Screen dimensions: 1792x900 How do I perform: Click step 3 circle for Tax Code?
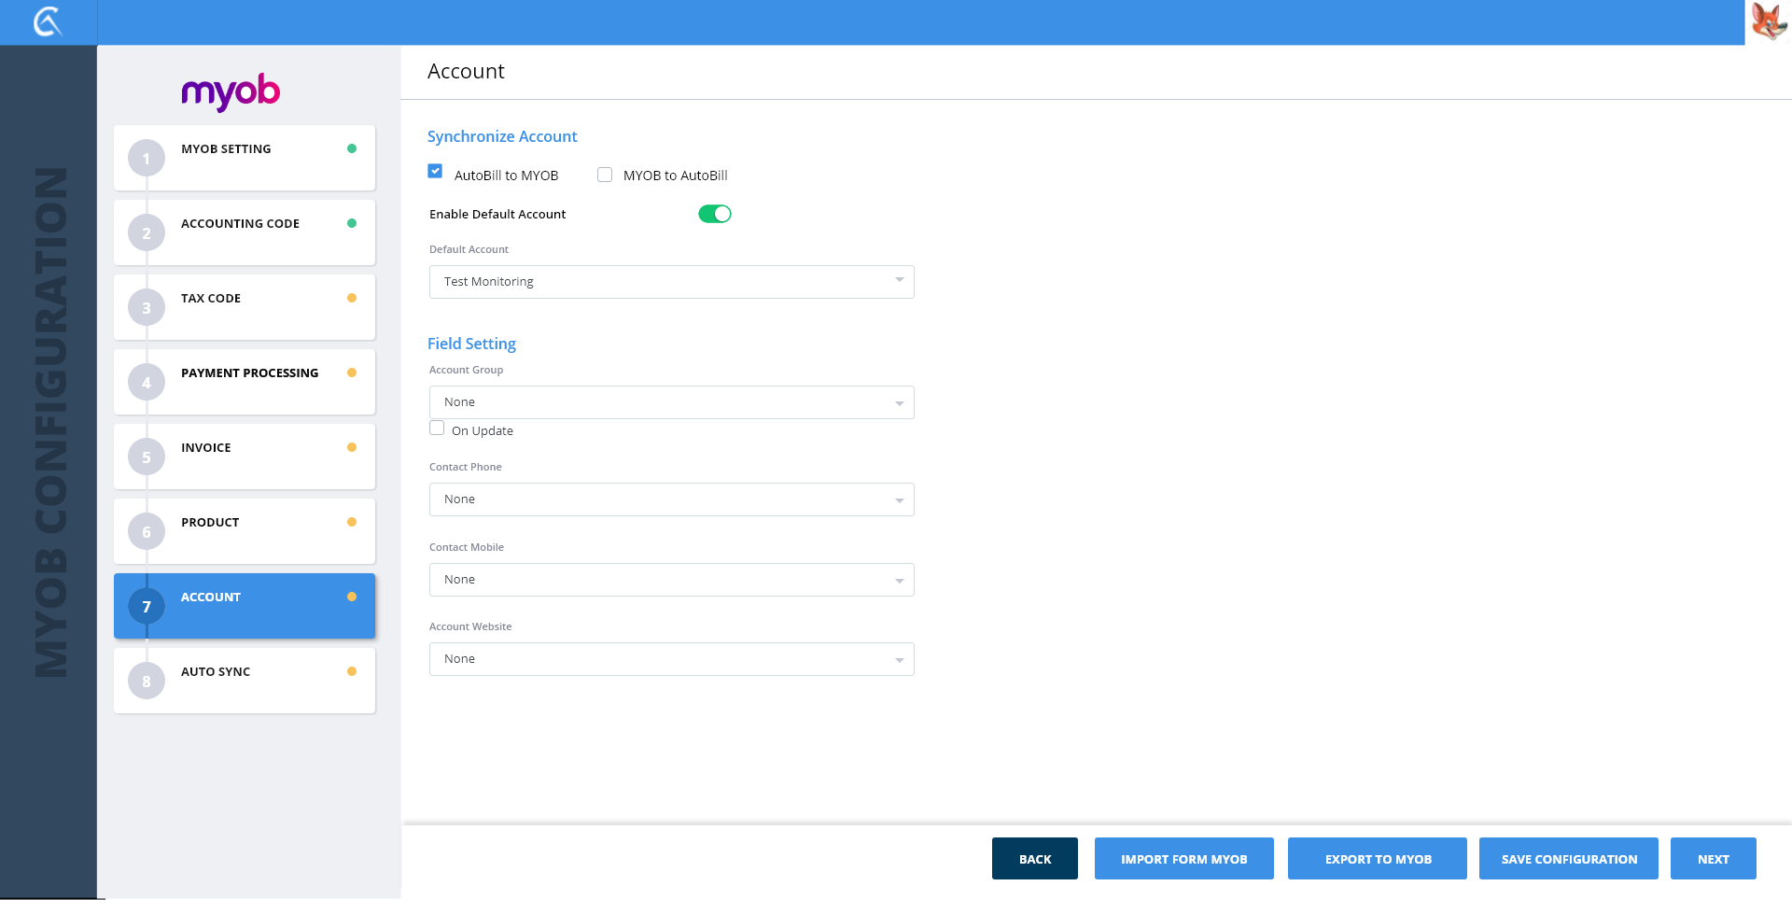click(x=147, y=308)
